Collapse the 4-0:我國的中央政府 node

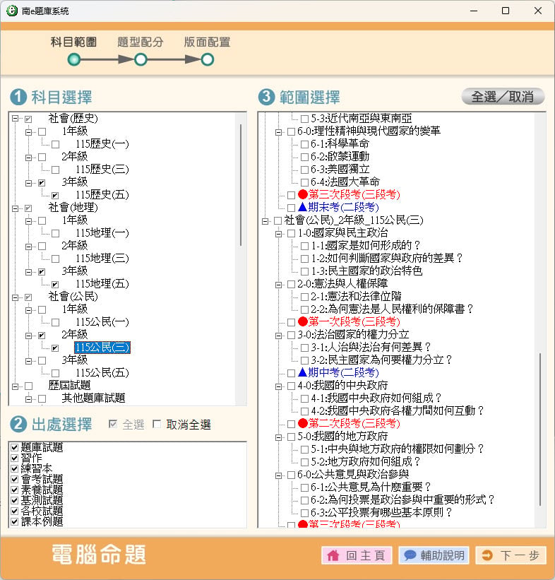pos(278,386)
